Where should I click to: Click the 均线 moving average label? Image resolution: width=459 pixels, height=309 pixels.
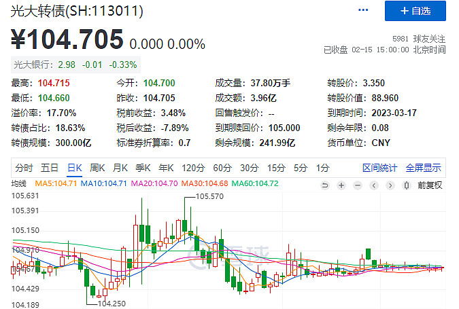click(x=19, y=183)
